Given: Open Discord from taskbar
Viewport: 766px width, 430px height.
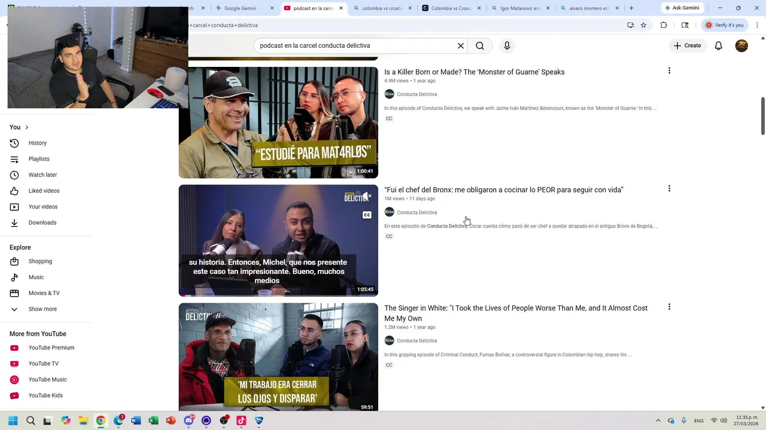Looking at the screenshot, I should coord(189,420).
